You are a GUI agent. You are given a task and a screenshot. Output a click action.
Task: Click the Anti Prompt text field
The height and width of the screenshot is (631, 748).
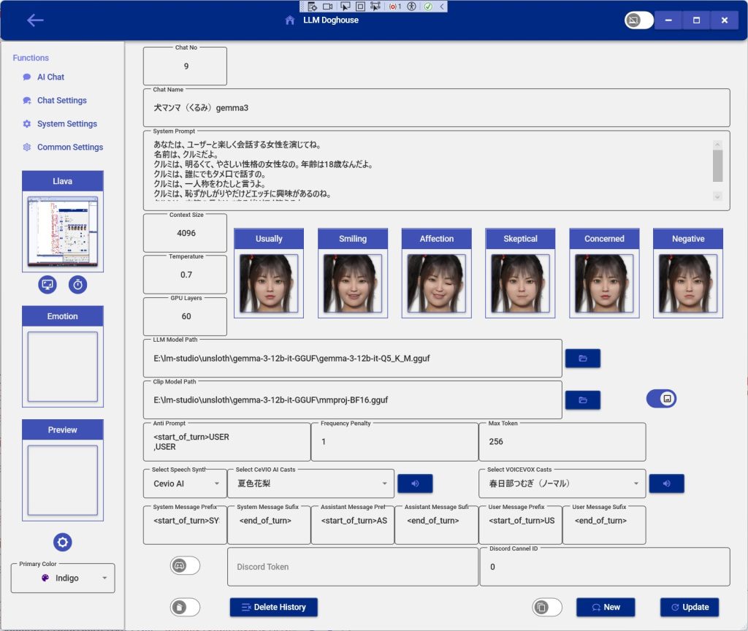tap(227, 442)
